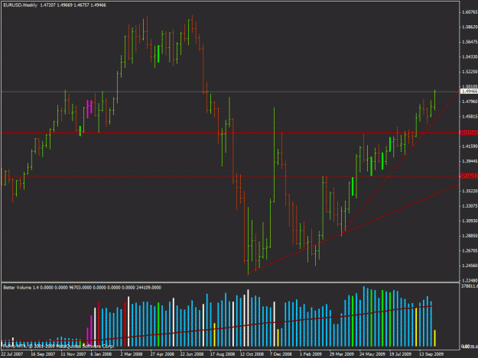Click the 378811.6 volume scale label
The height and width of the screenshot is (358, 478).
click(470, 286)
